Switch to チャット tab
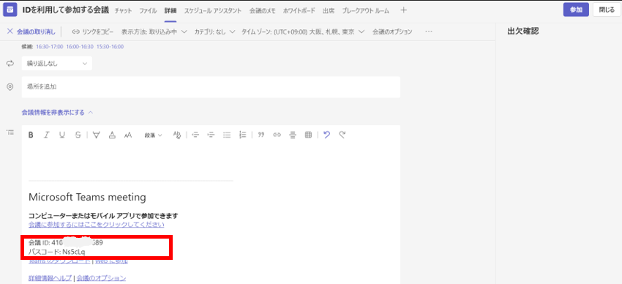The height and width of the screenshot is (284, 622). pos(124,11)
